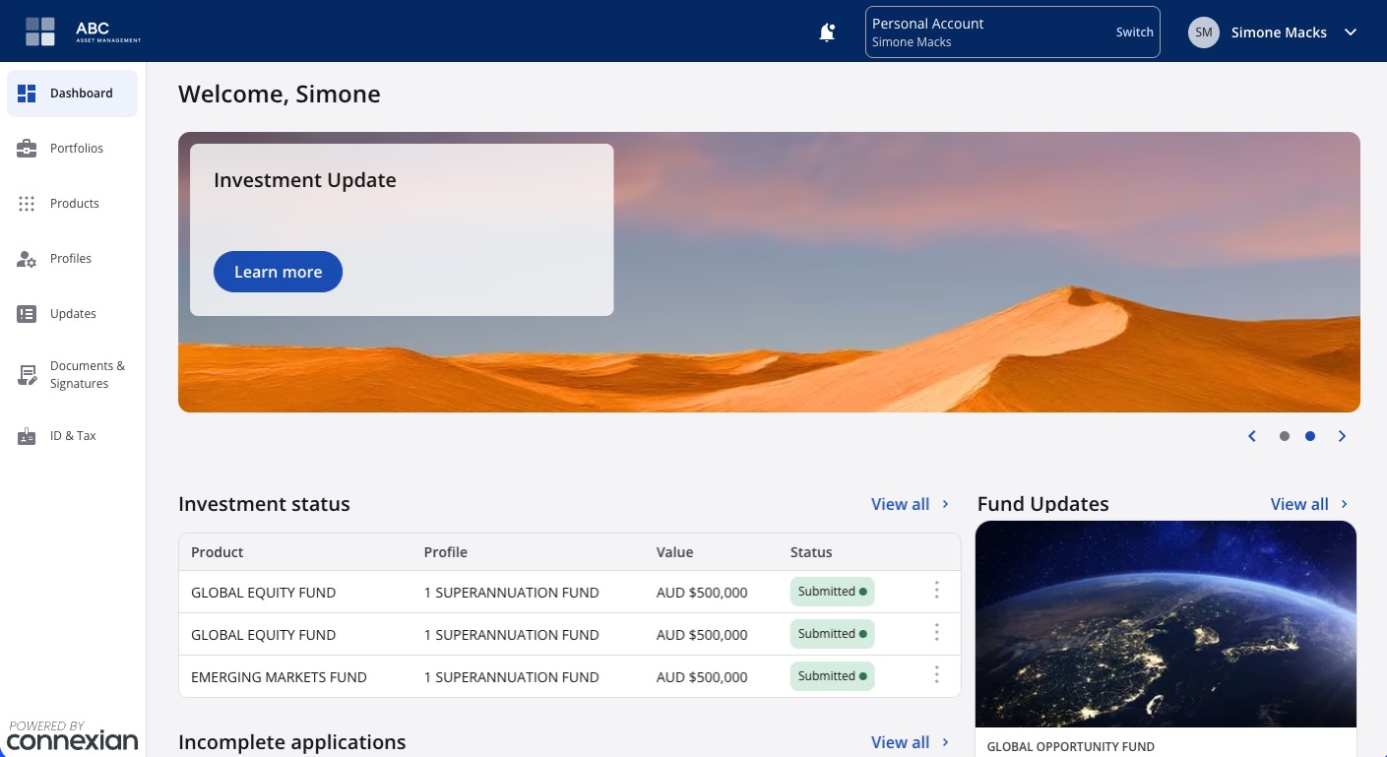Click the Investment Update banner heading
This screenshot has width=1387, height=757.
tap(305, 180)
